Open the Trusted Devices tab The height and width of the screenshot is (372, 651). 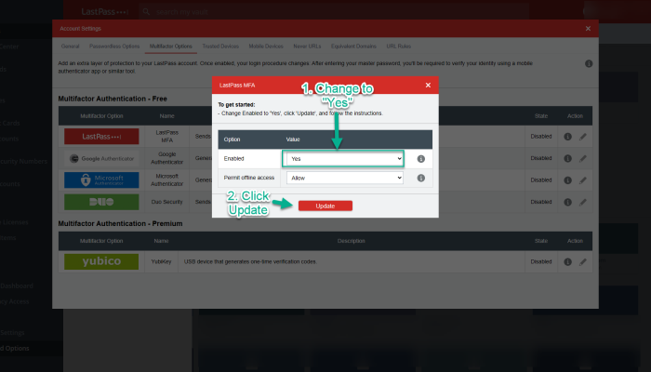pos(220,46)
